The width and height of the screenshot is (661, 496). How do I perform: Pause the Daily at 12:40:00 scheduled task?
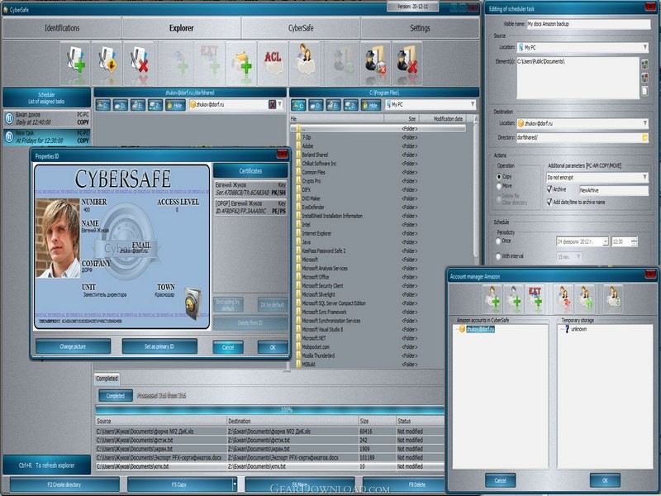9,118
